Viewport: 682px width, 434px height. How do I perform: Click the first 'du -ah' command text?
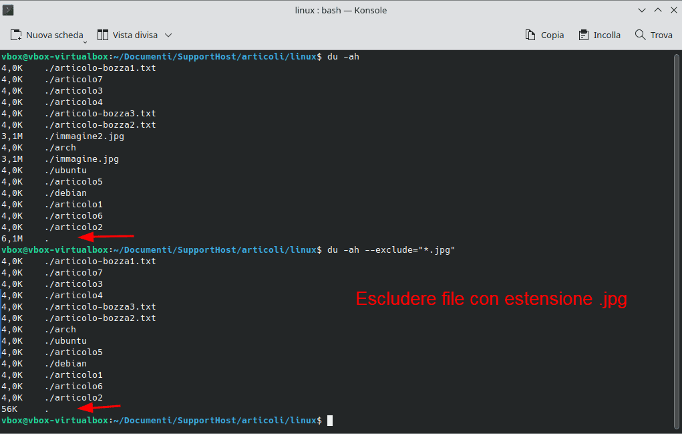pos(343,57)
